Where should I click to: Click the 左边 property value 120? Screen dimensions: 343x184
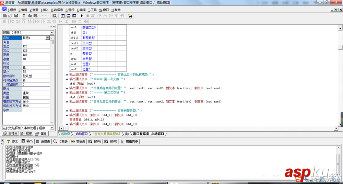[x=36, y=46]
